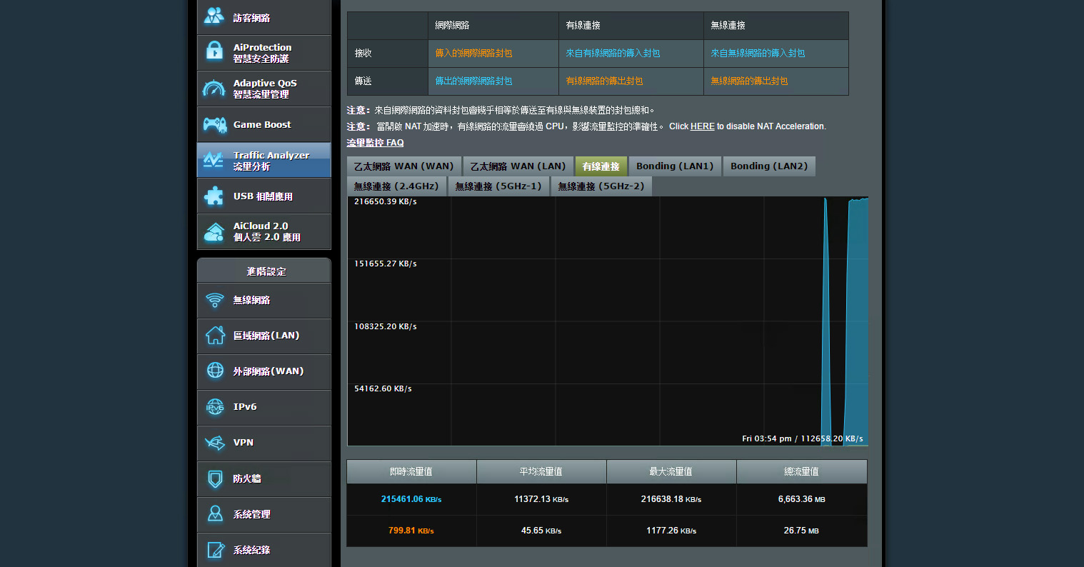Click the LAN house icon
1084x567 pixels.
(x=215, y=335)
